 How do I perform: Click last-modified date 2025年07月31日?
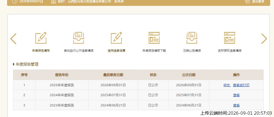point(113,95)
